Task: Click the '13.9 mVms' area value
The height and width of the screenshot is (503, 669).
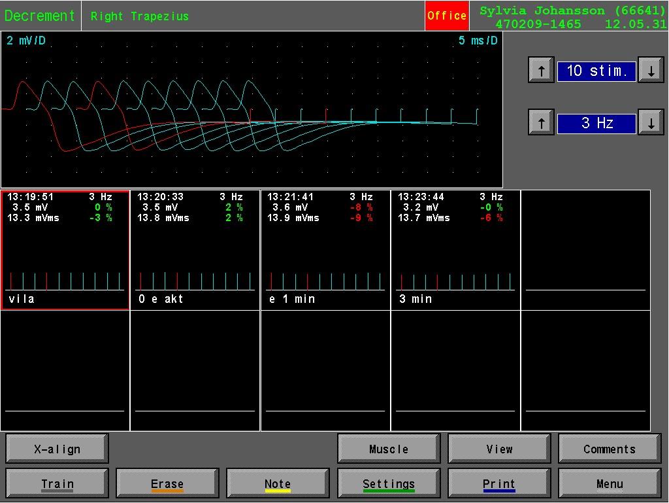Action: (293, 218)
